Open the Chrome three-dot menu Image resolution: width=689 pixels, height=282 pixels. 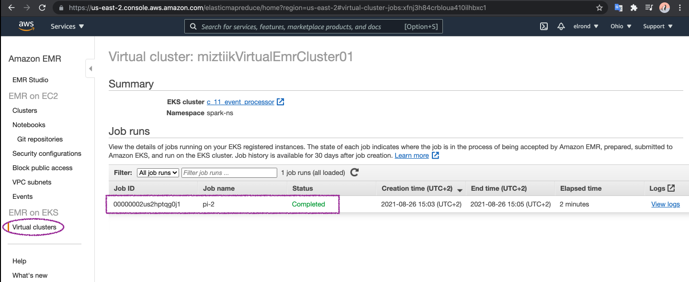point(680,8)
